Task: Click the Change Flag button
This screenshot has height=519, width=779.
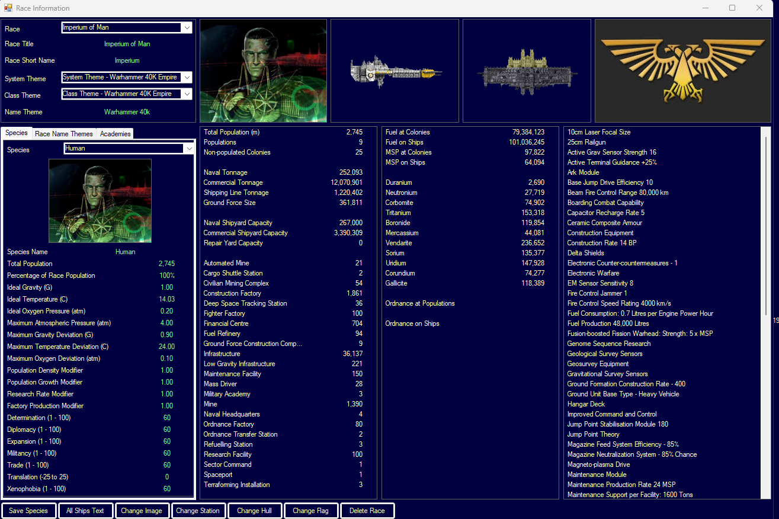Action: click(311, 511)
